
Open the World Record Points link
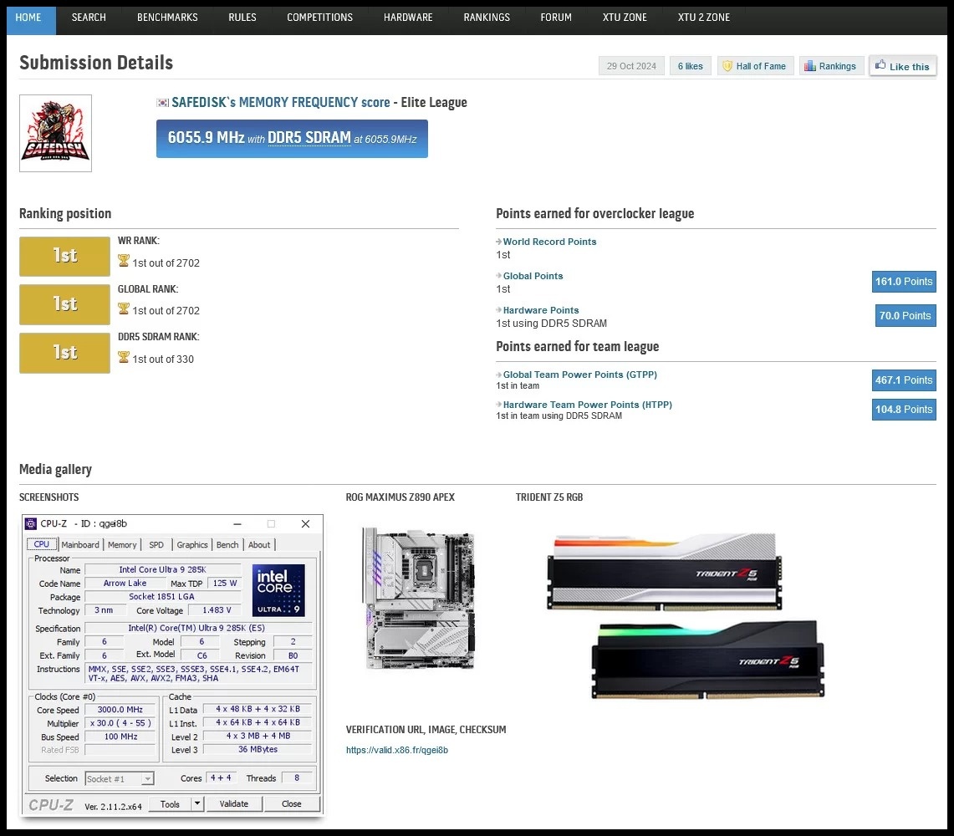549,242
